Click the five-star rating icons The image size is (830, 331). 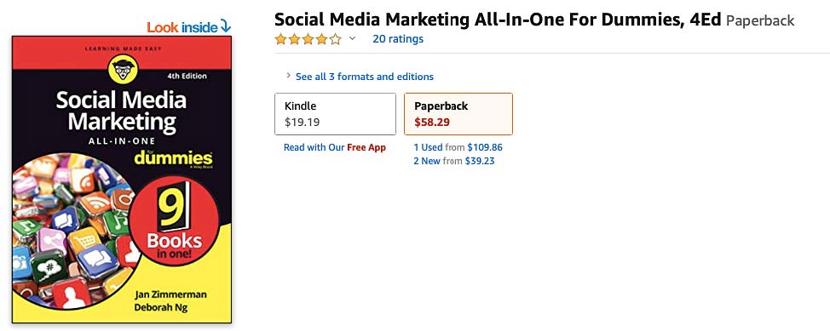coord(308,38)
